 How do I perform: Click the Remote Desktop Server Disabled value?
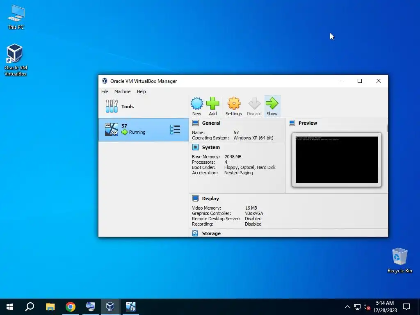click(253, 219)
